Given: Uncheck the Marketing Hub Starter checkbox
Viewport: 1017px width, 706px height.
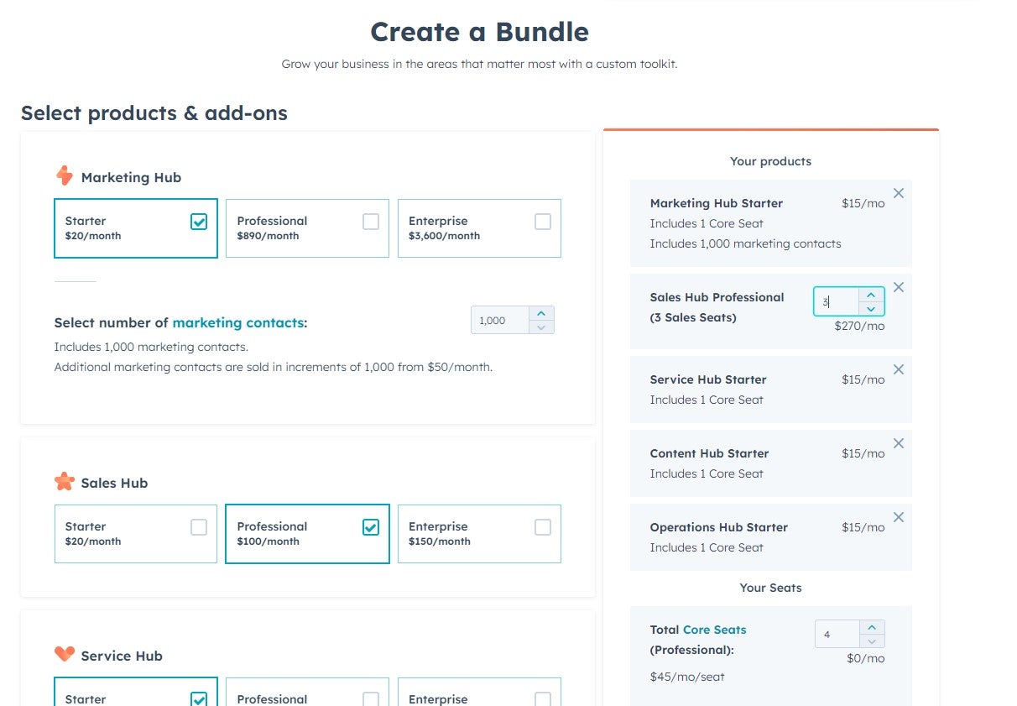Looking at the screenshot, I should coord(199,222).
